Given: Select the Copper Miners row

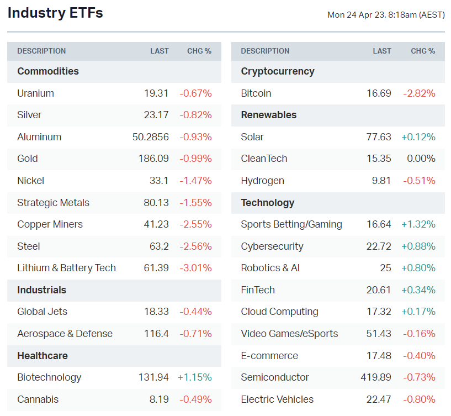Looking at the screenshot, I should pyautogui.click(x=50, y=224).
